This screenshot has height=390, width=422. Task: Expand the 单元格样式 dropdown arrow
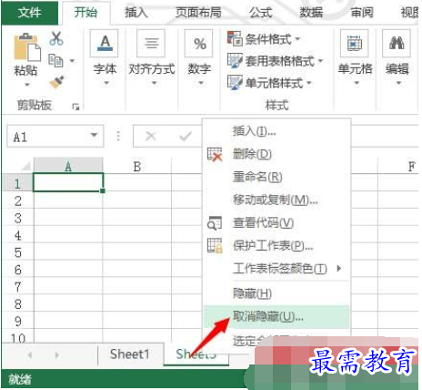tap(309, 83)
